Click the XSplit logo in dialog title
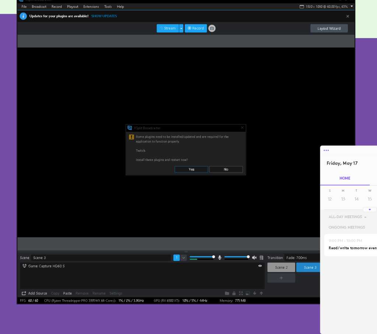377x334 pixels. pyautogui.click(x=130, y=128)
